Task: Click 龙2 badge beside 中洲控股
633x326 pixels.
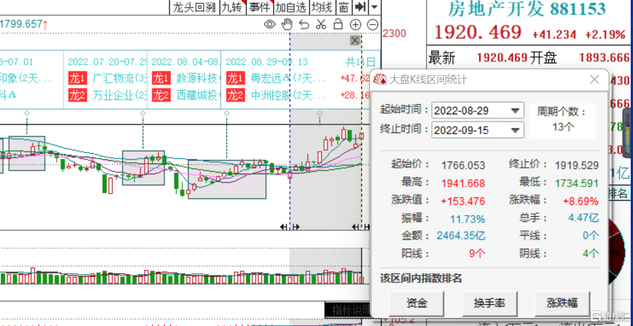Action: click(235, 95)
